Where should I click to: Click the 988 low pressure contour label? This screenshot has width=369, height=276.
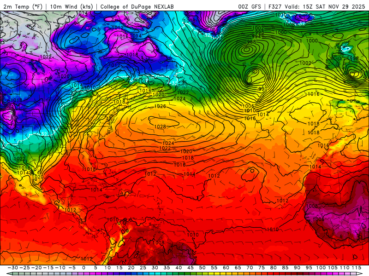[x=251, y=42]
